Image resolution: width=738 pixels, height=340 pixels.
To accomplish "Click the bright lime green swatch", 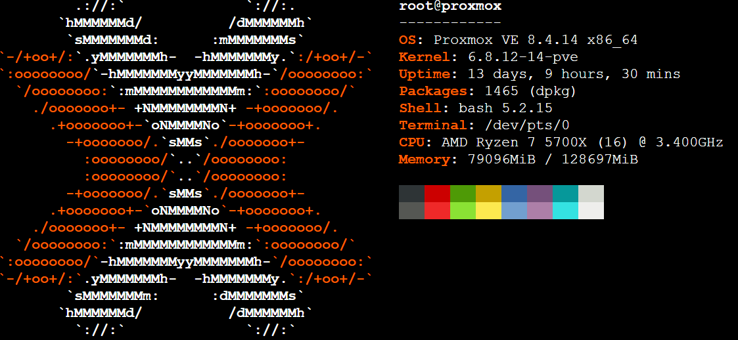I will (463, 210).
